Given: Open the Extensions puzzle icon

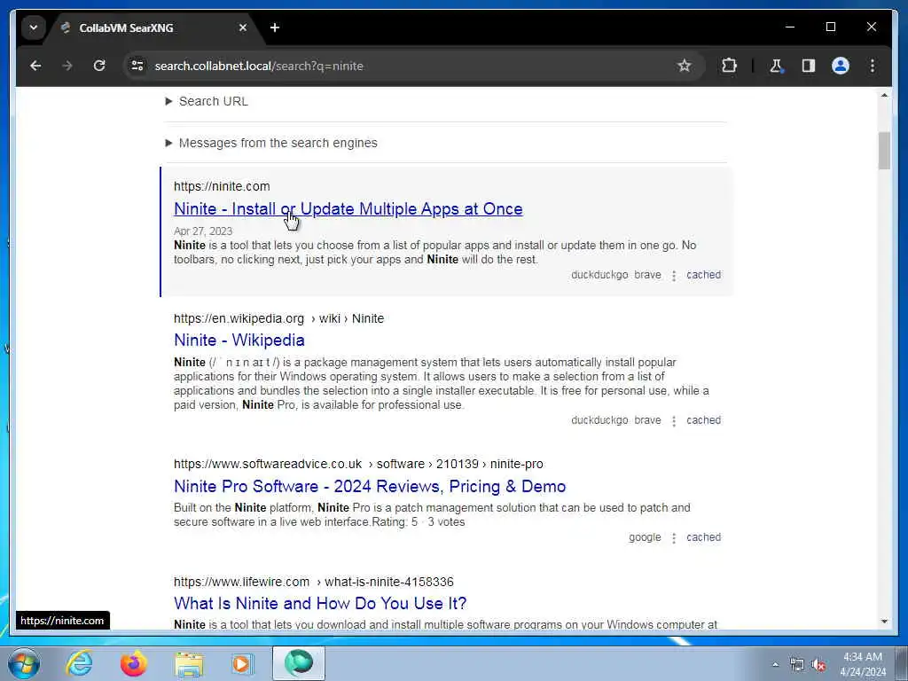Looking at the screenshot, I should [x=729, y=66].
